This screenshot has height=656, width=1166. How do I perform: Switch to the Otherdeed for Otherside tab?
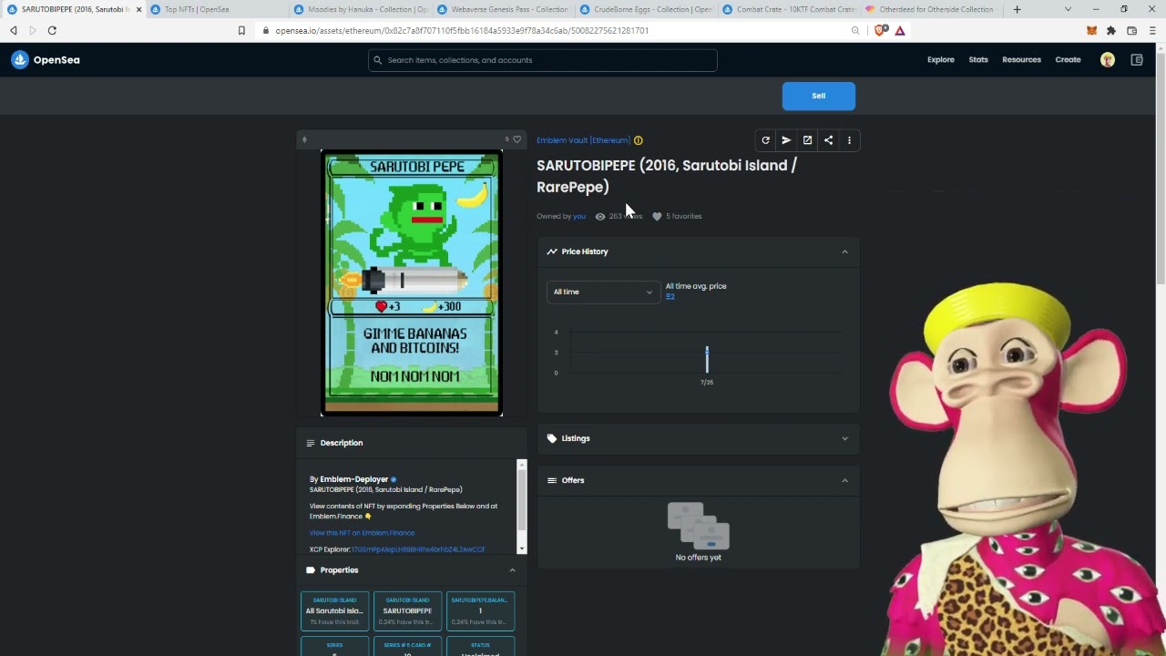point(931,9)
